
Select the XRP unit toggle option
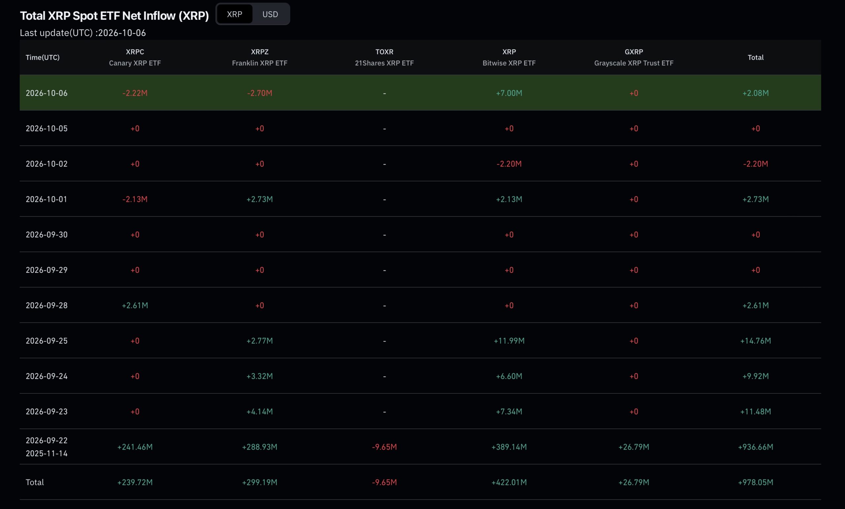[x=235, y=14]
